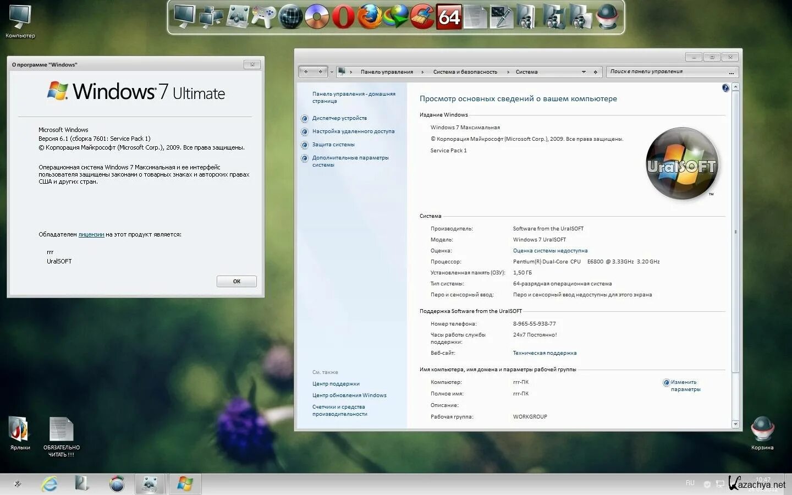Launch Opera browser from the dock
792x495 pixels.
(343, 16)
